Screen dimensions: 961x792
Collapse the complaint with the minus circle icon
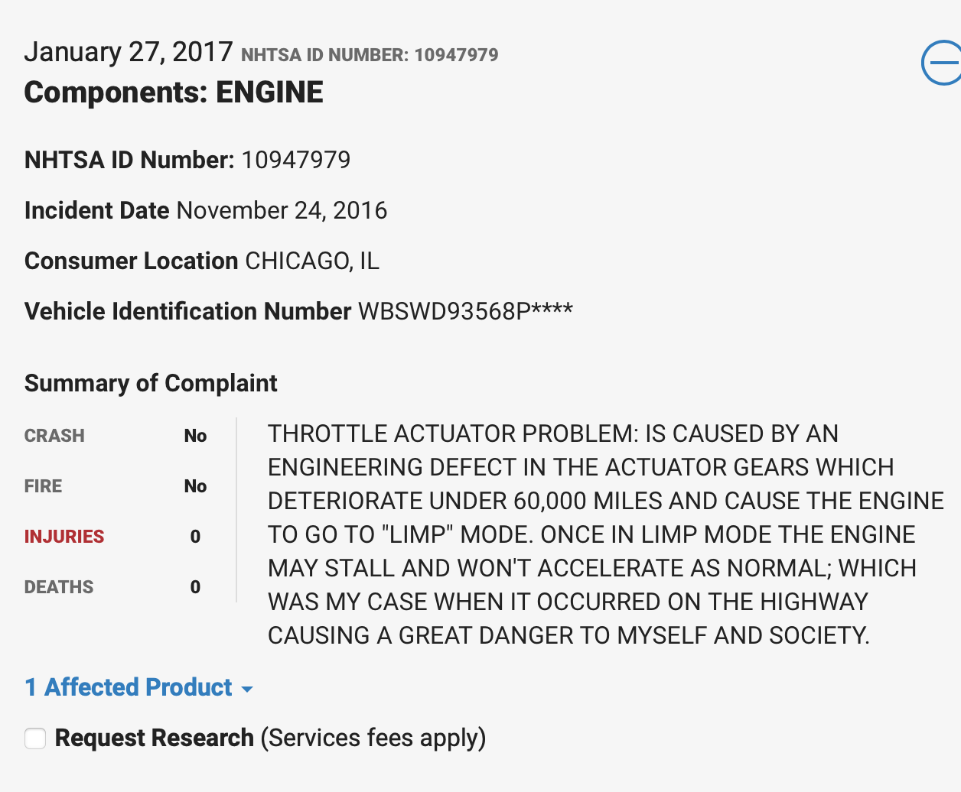click(x=942, y=63)
